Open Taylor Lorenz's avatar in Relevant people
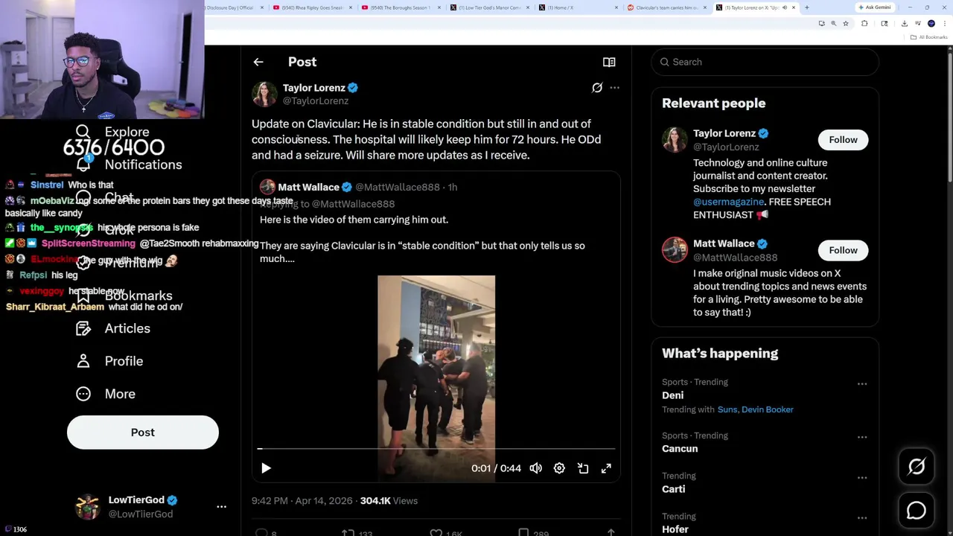Image resolution: width=953 pixels, height=536 pixels. tap(675, 139)
